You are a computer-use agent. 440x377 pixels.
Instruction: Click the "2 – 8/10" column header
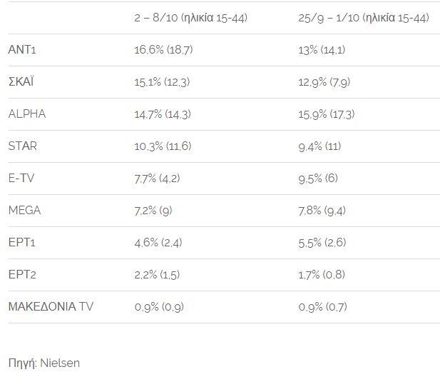point(190,17)
